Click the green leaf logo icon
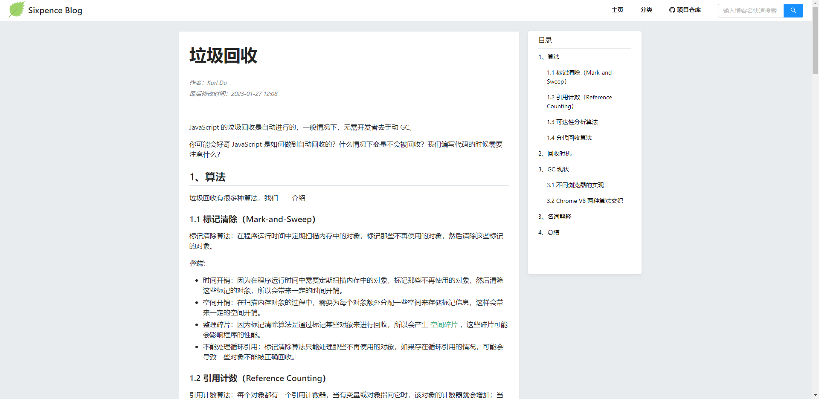The width and height of the screenshot is (819, 399). point(17,9)
